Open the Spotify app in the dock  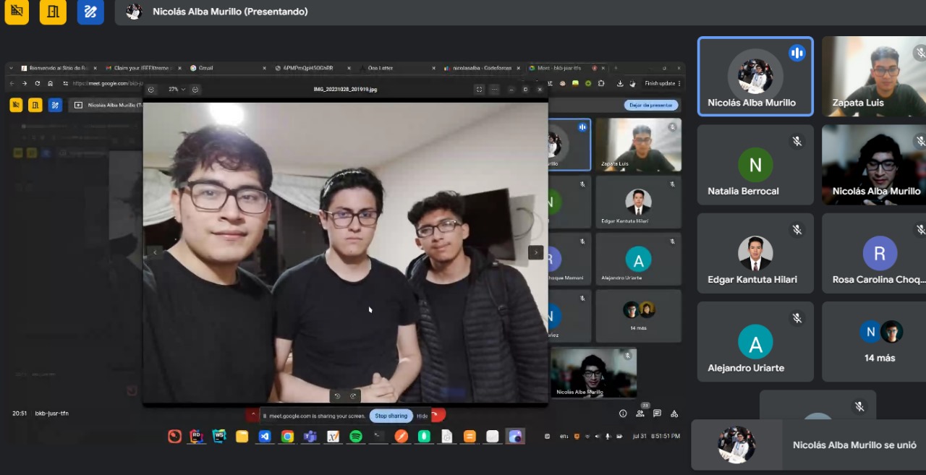click(x=355, y=436)
